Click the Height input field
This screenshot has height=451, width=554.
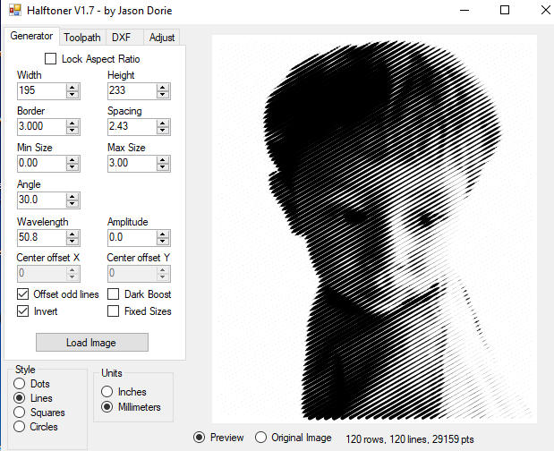click(132, 90)
